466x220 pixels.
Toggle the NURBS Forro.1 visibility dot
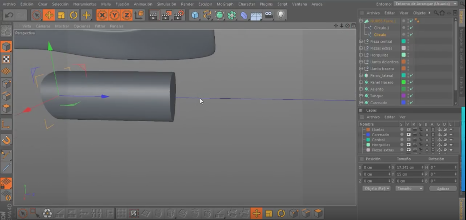404,21
